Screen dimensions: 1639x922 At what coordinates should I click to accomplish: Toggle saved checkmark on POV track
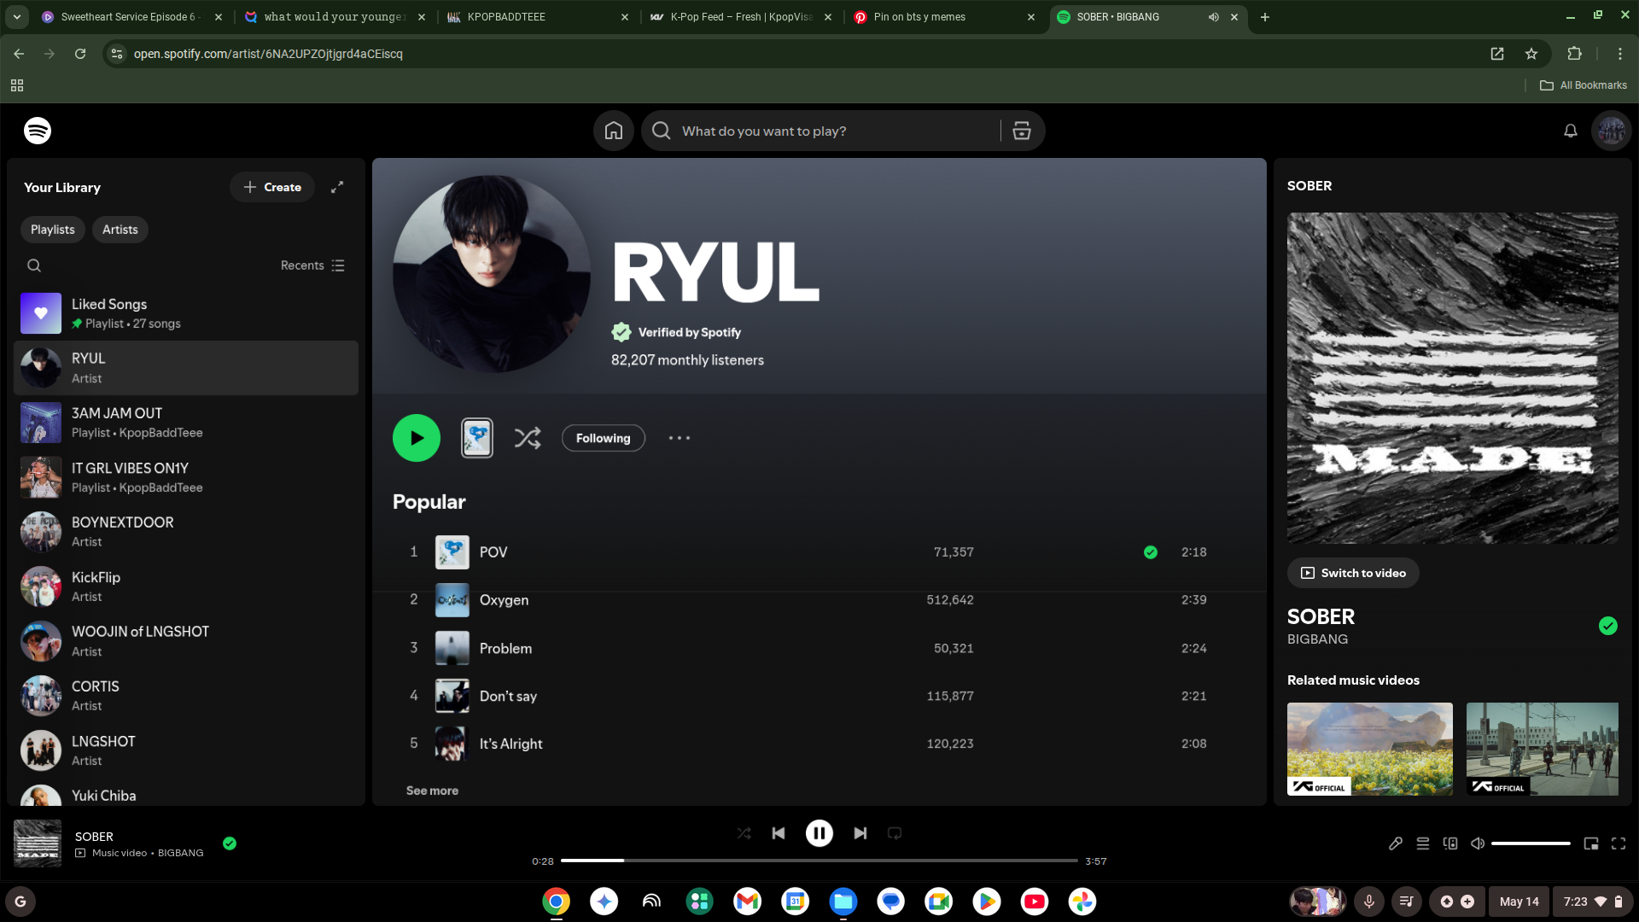click(x=1151, y=552)
